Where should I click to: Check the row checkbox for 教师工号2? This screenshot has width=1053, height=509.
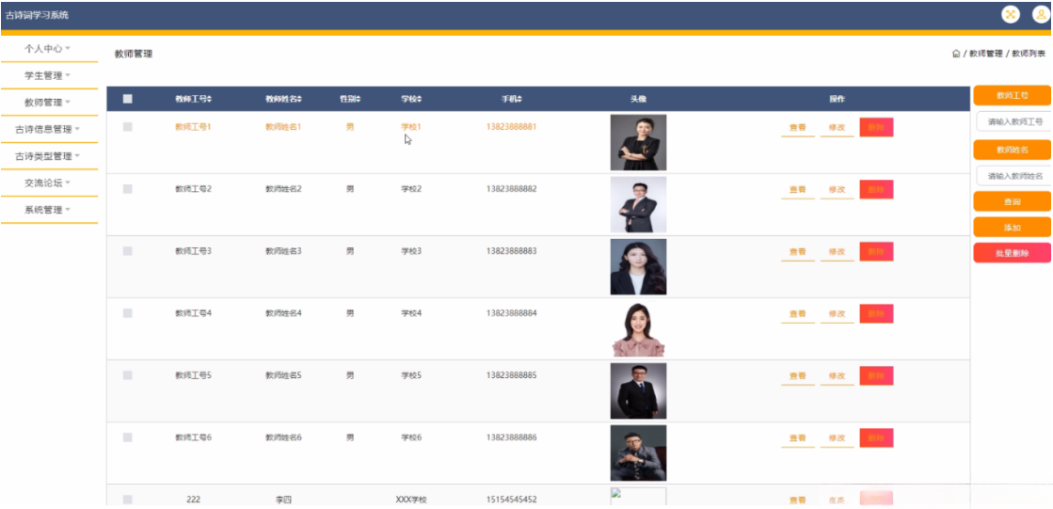(x=128, y=189)
